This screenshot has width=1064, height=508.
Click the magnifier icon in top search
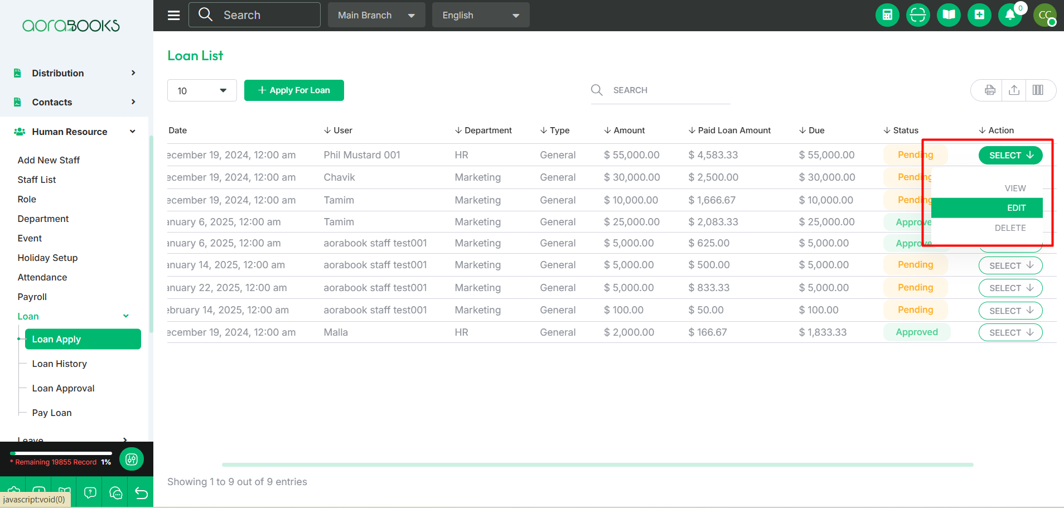coord(205,14)
